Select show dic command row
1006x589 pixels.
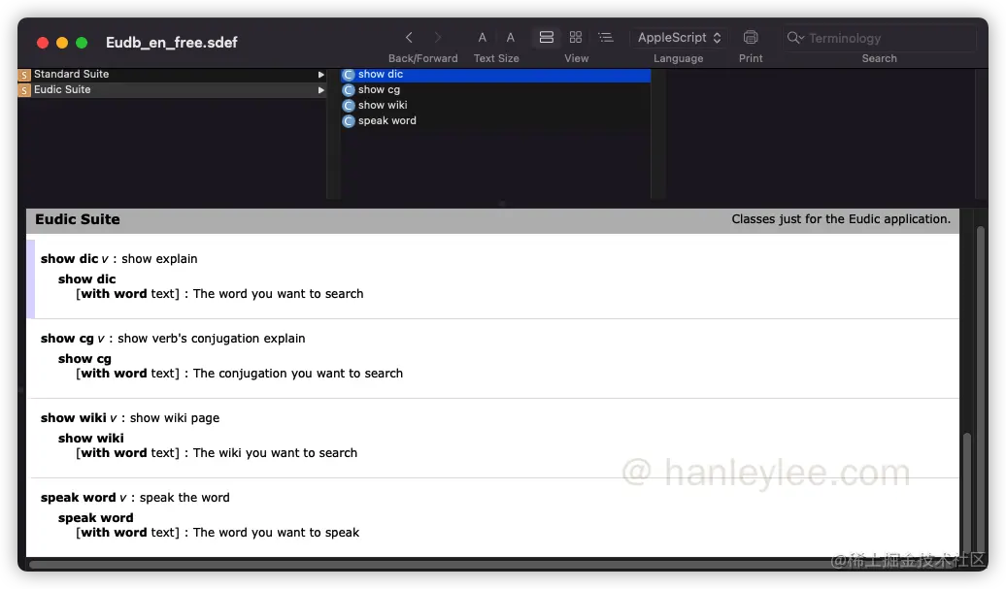click(495, 75)
